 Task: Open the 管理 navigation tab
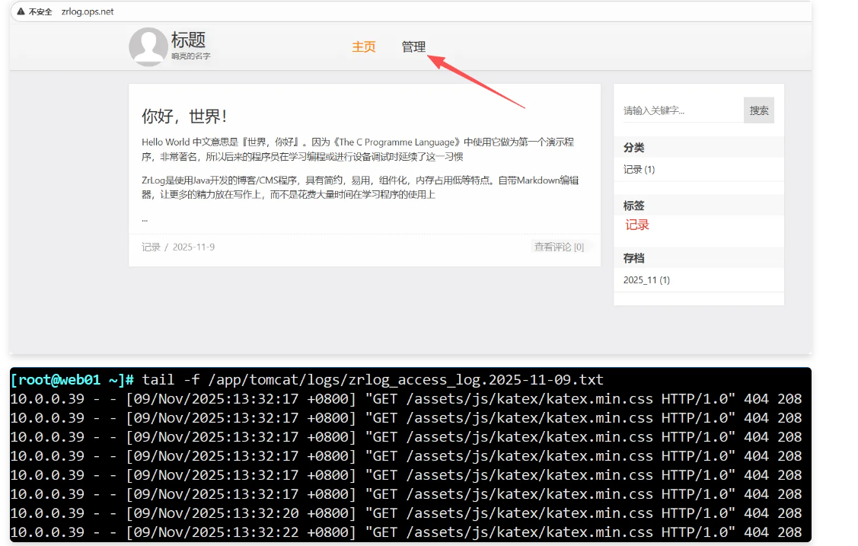(x=413, y=47)
